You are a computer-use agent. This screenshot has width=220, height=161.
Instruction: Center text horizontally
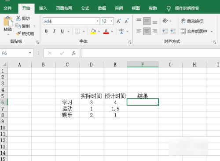point(147,31)
